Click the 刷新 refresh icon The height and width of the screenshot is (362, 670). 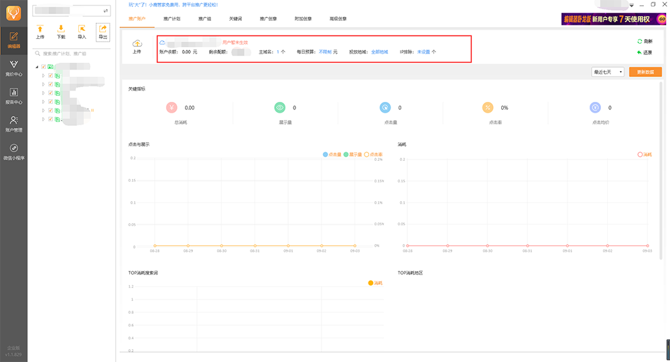pos(640,42)
